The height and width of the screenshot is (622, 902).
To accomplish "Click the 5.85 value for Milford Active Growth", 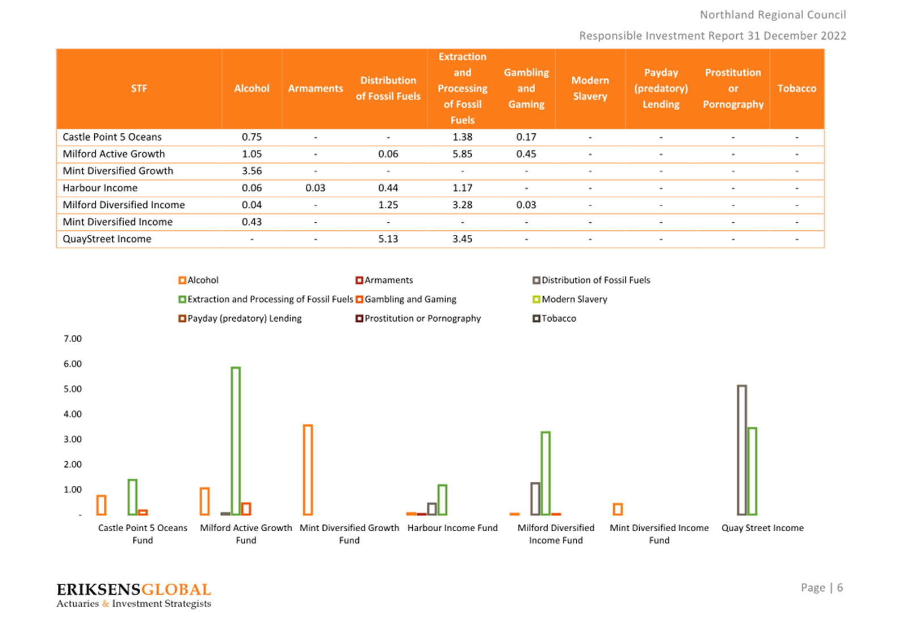I will pyautogui.click(x=463, y=154).
